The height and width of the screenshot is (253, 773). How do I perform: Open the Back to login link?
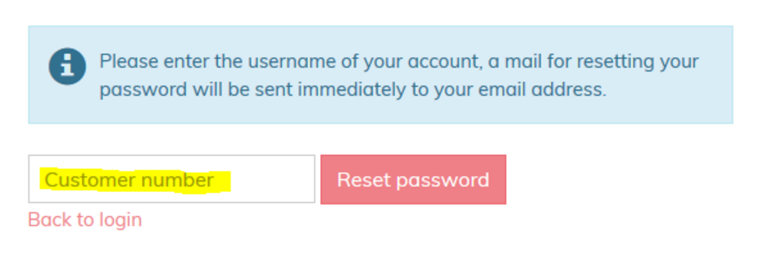pyautogui.click(x=85, y=220)
